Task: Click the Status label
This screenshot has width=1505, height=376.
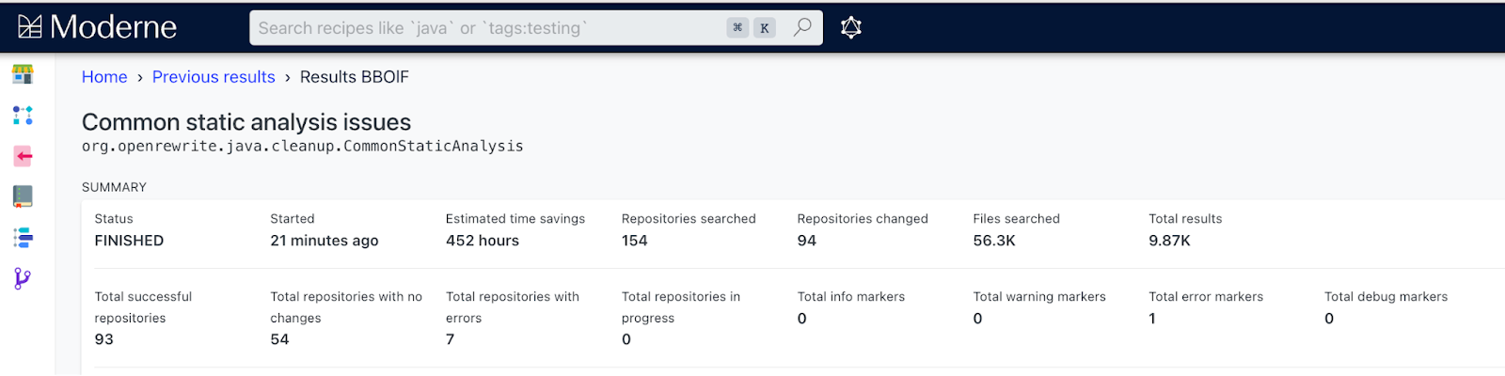Action: [x=114, y=219]
